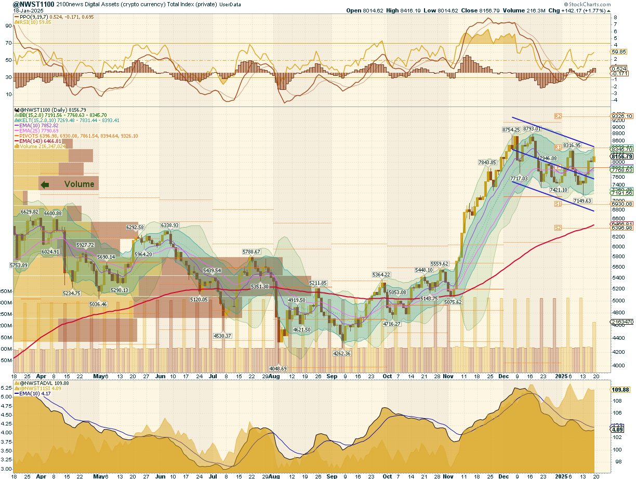Click the 8156.79 current price axis tag
The width and height of the screenshot is (636, 479).
(x=621, y=156)
